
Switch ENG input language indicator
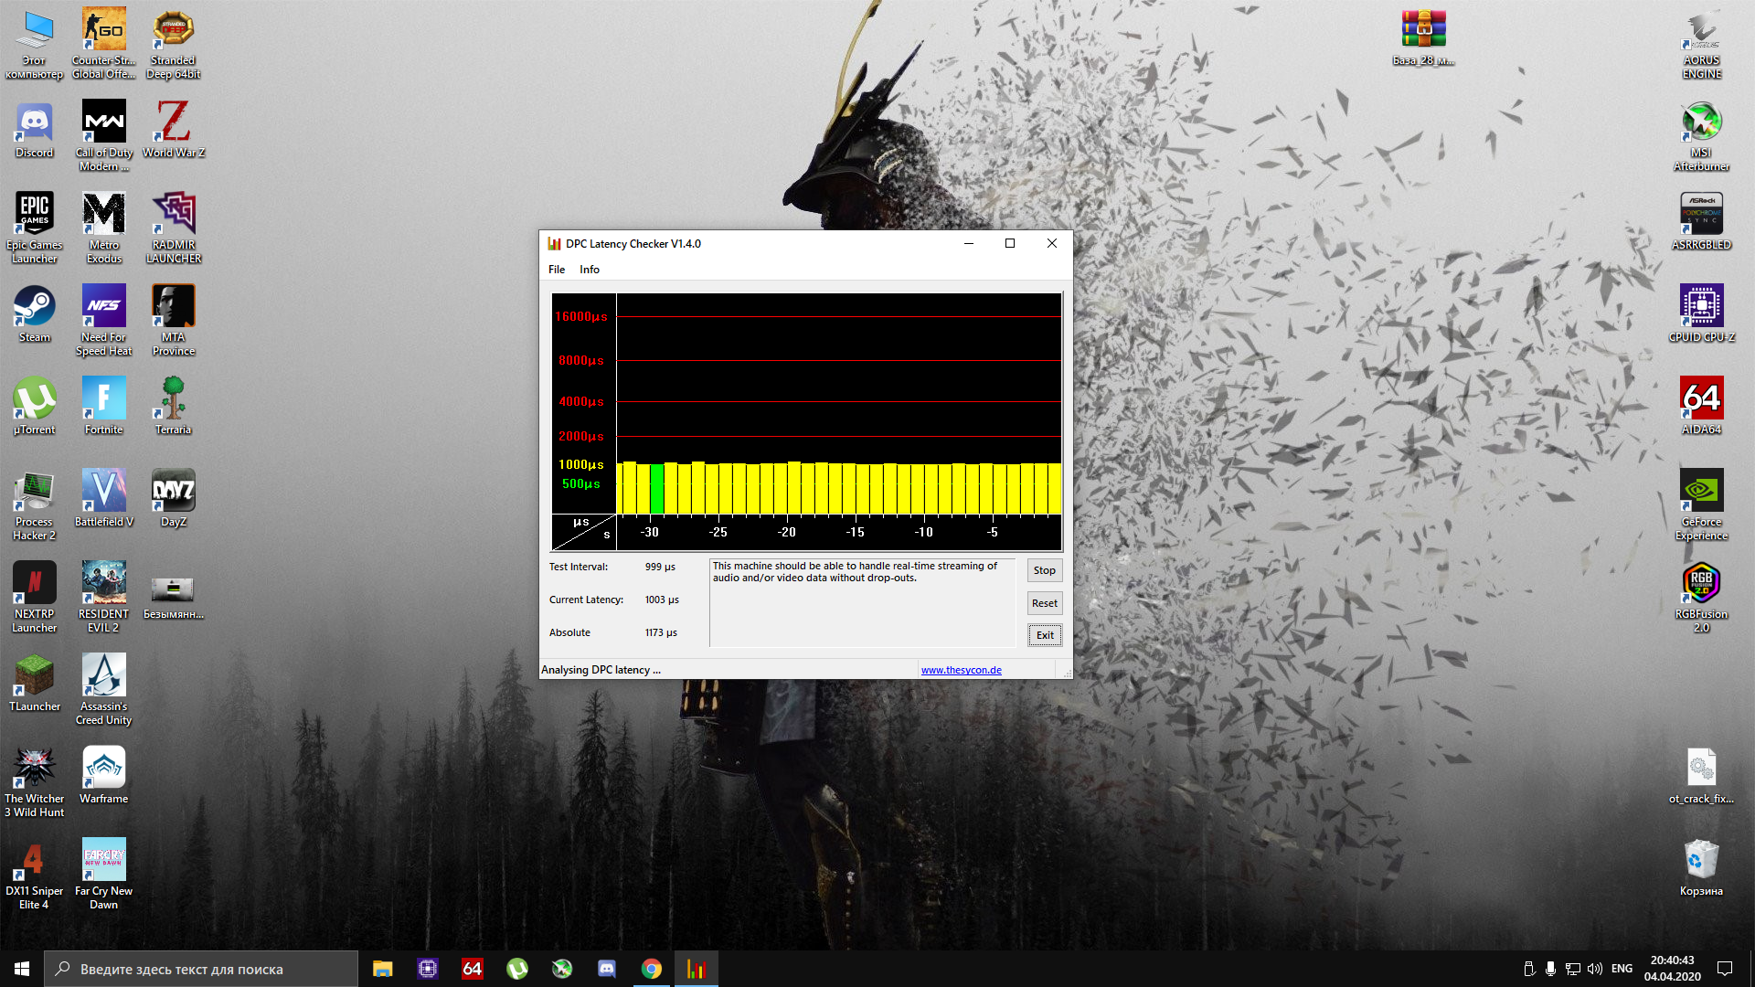pyautogui.click(x=1622, y=969)
